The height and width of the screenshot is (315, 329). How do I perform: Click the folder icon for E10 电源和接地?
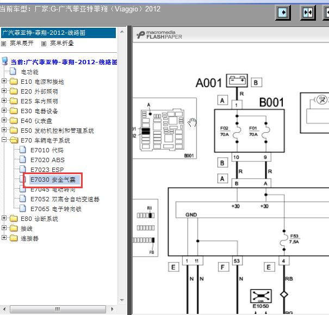(14, 81)
